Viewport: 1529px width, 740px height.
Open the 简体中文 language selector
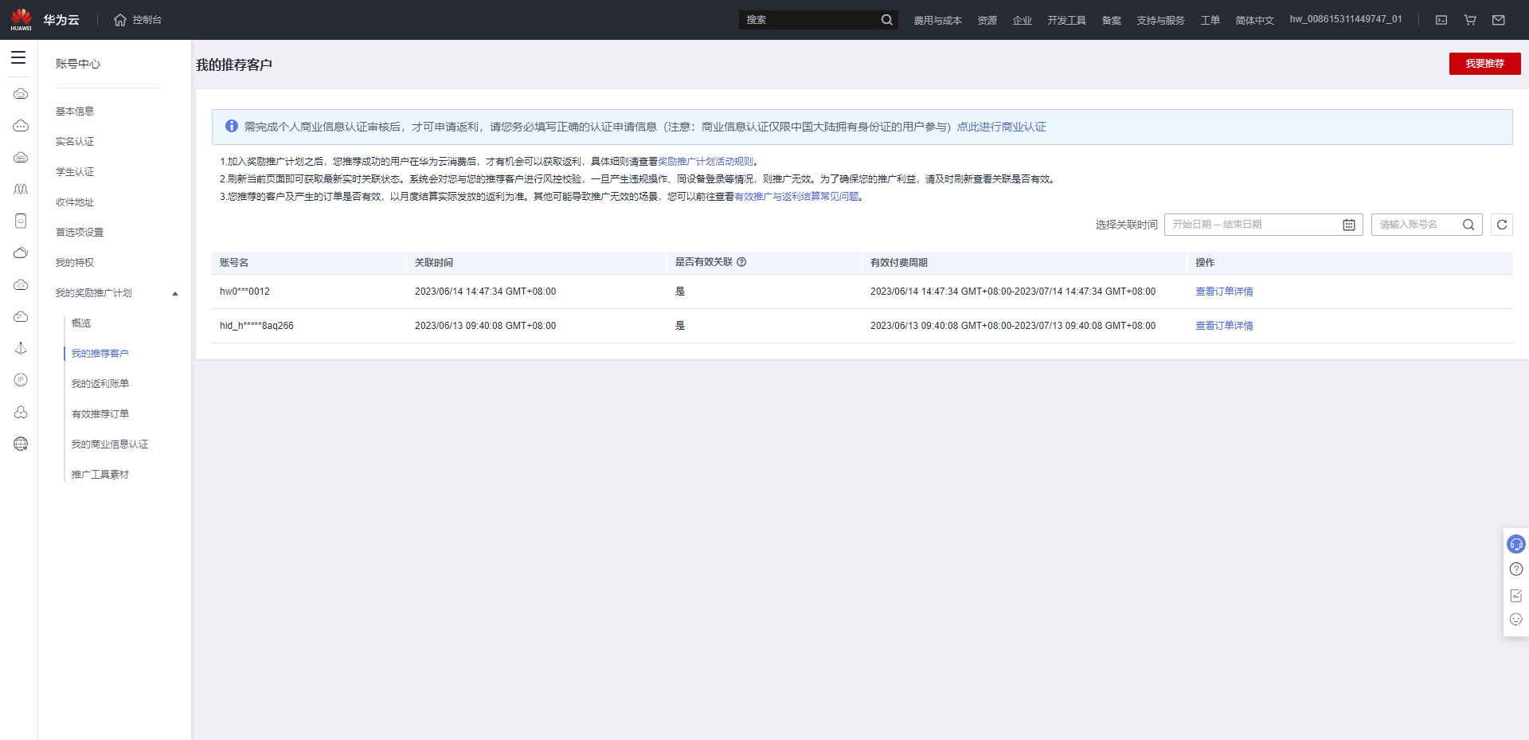[x=1254, y=20]
